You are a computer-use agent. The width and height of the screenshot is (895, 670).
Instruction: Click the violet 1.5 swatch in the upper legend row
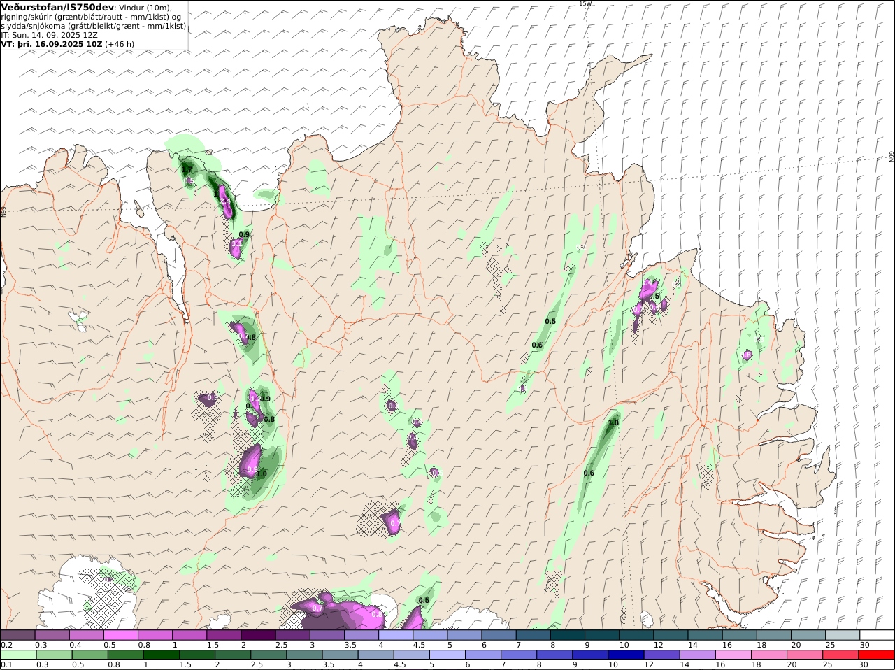(223, 635)
